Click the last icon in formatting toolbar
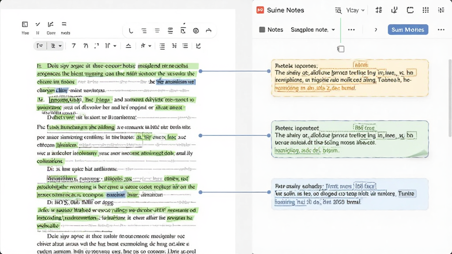 tap(198, 46)
